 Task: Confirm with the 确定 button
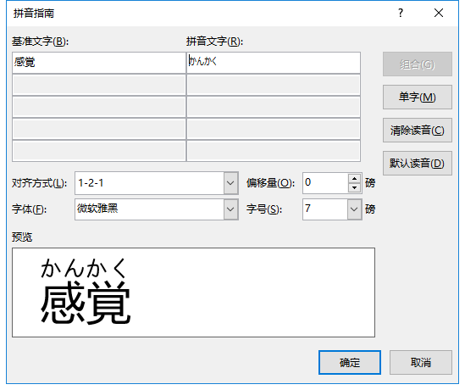[x=350, y=362]
